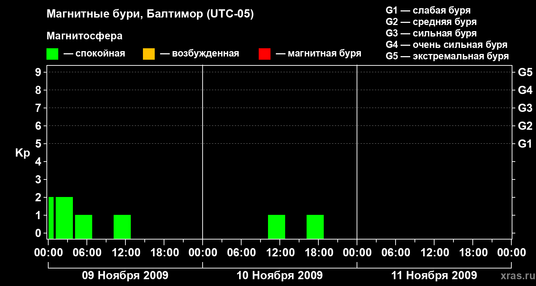Click the Kp 1 bar near 18:00 on 10 Ноября
The image size is (536, 286).
[315, 227]
